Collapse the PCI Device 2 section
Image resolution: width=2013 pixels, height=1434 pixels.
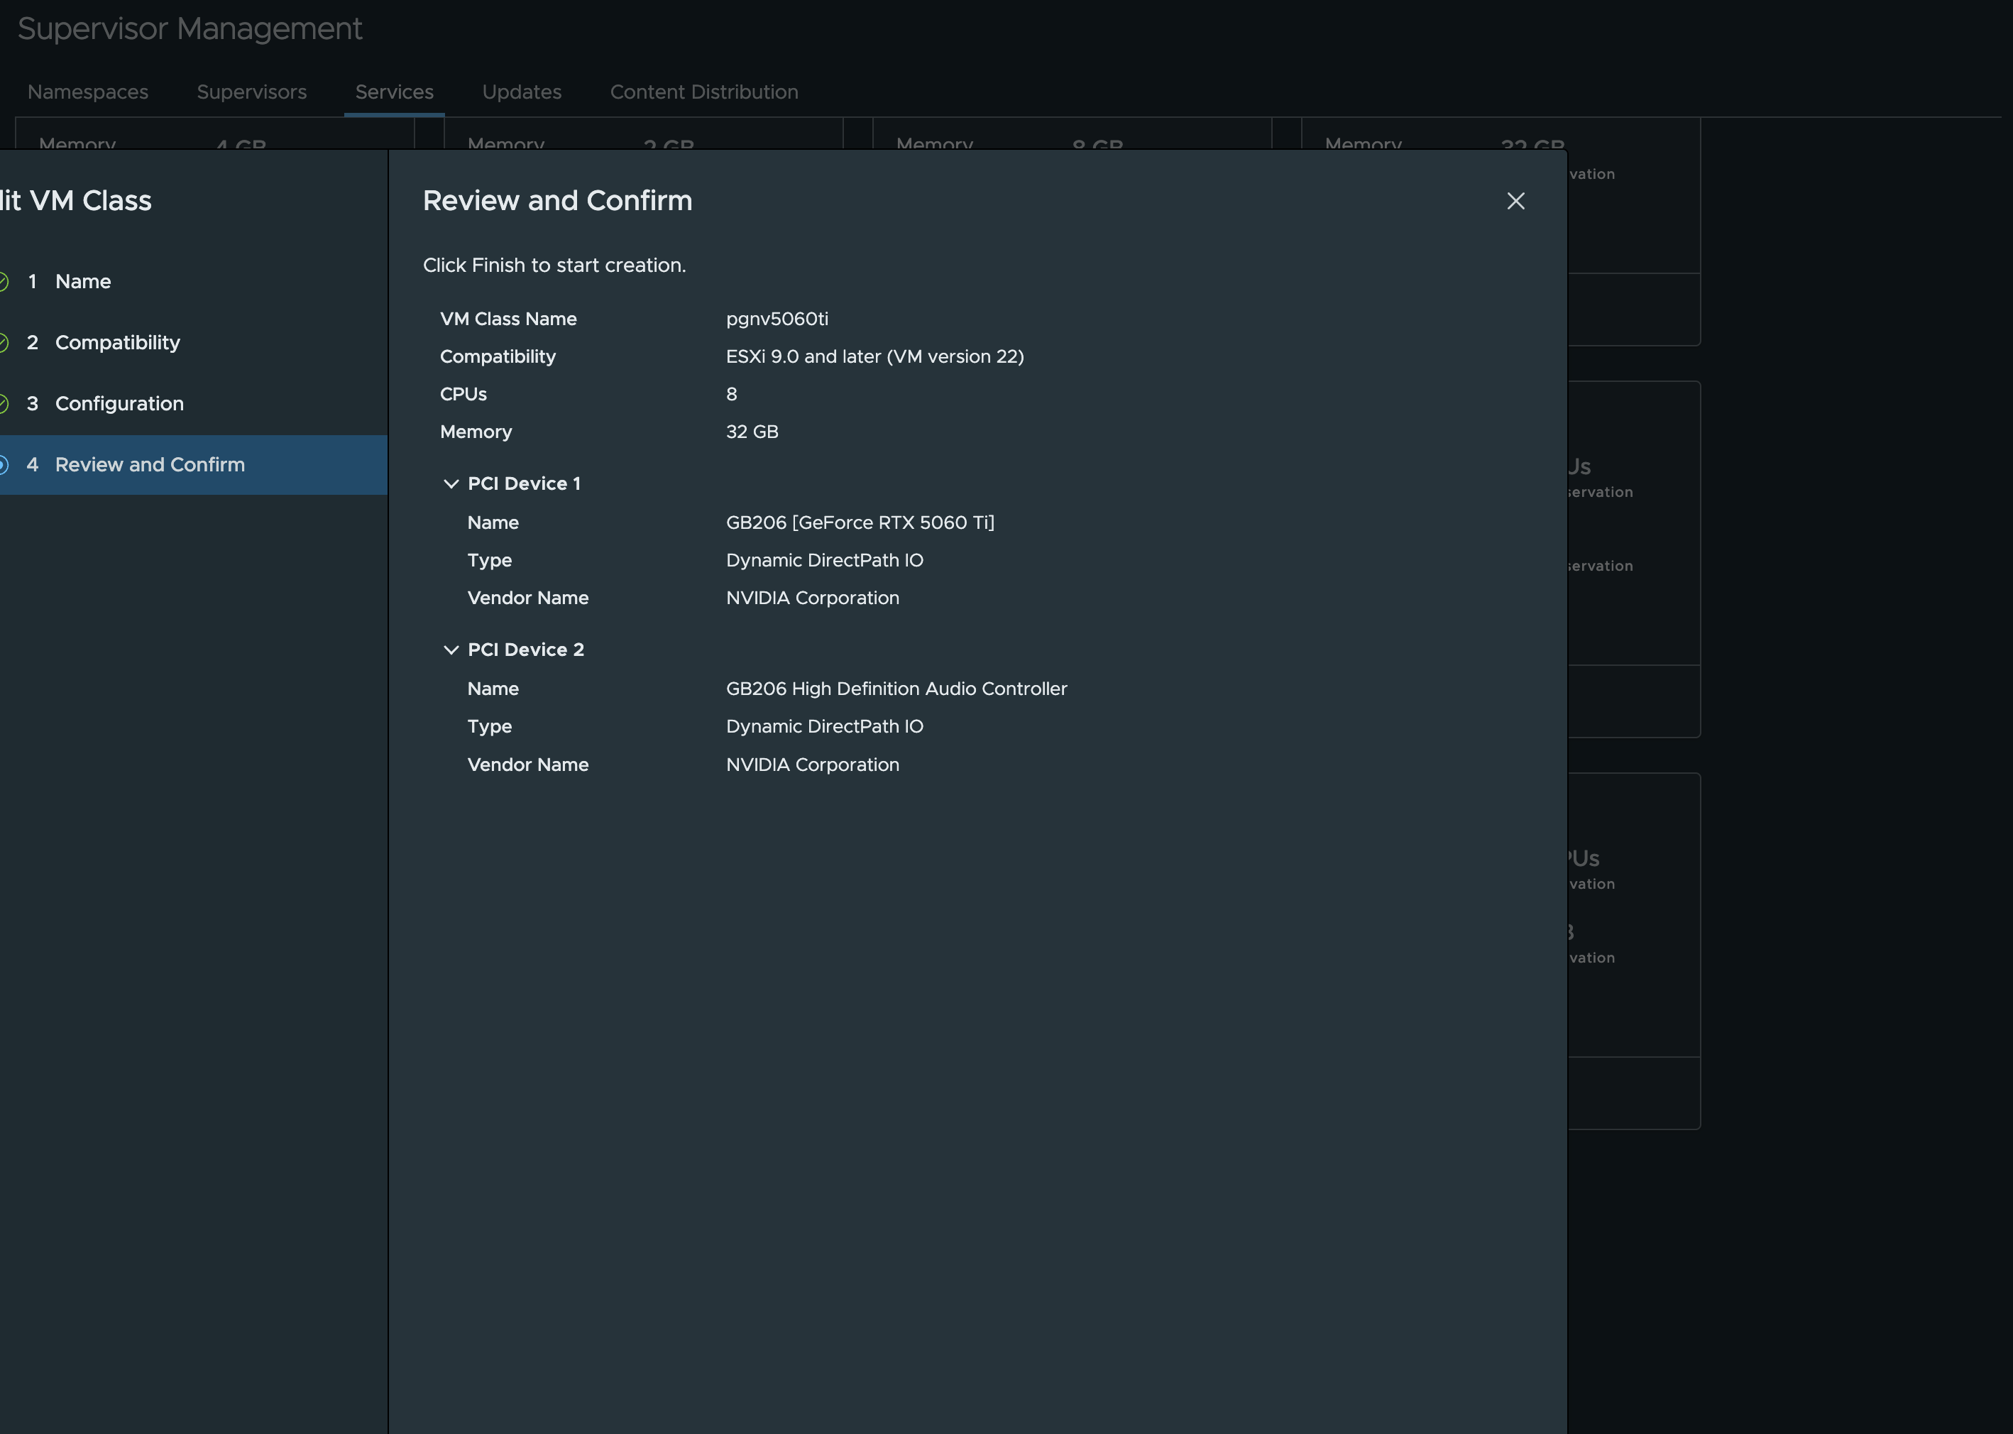tap(450, 650)
